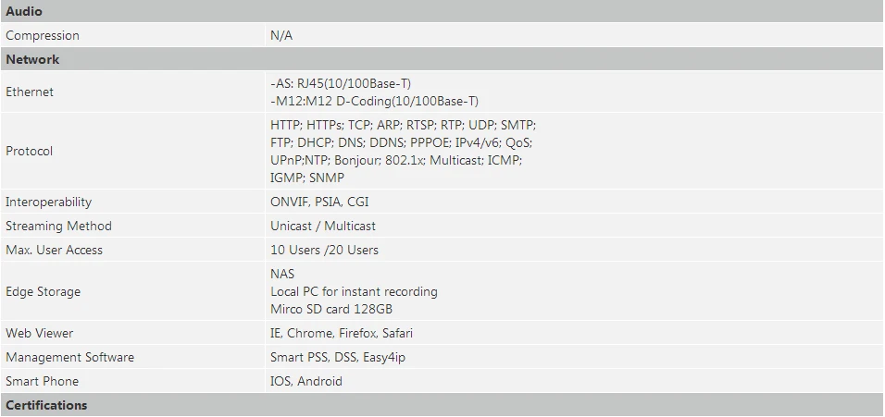This screenshot has height=417, width=885.
Task: Select the N/A compression value
Action: (x=281, y=35)
